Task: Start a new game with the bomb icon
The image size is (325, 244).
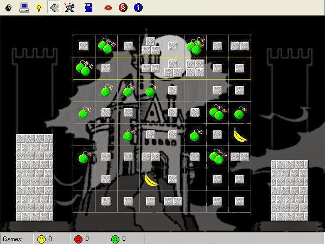Action: click(8, 8)
